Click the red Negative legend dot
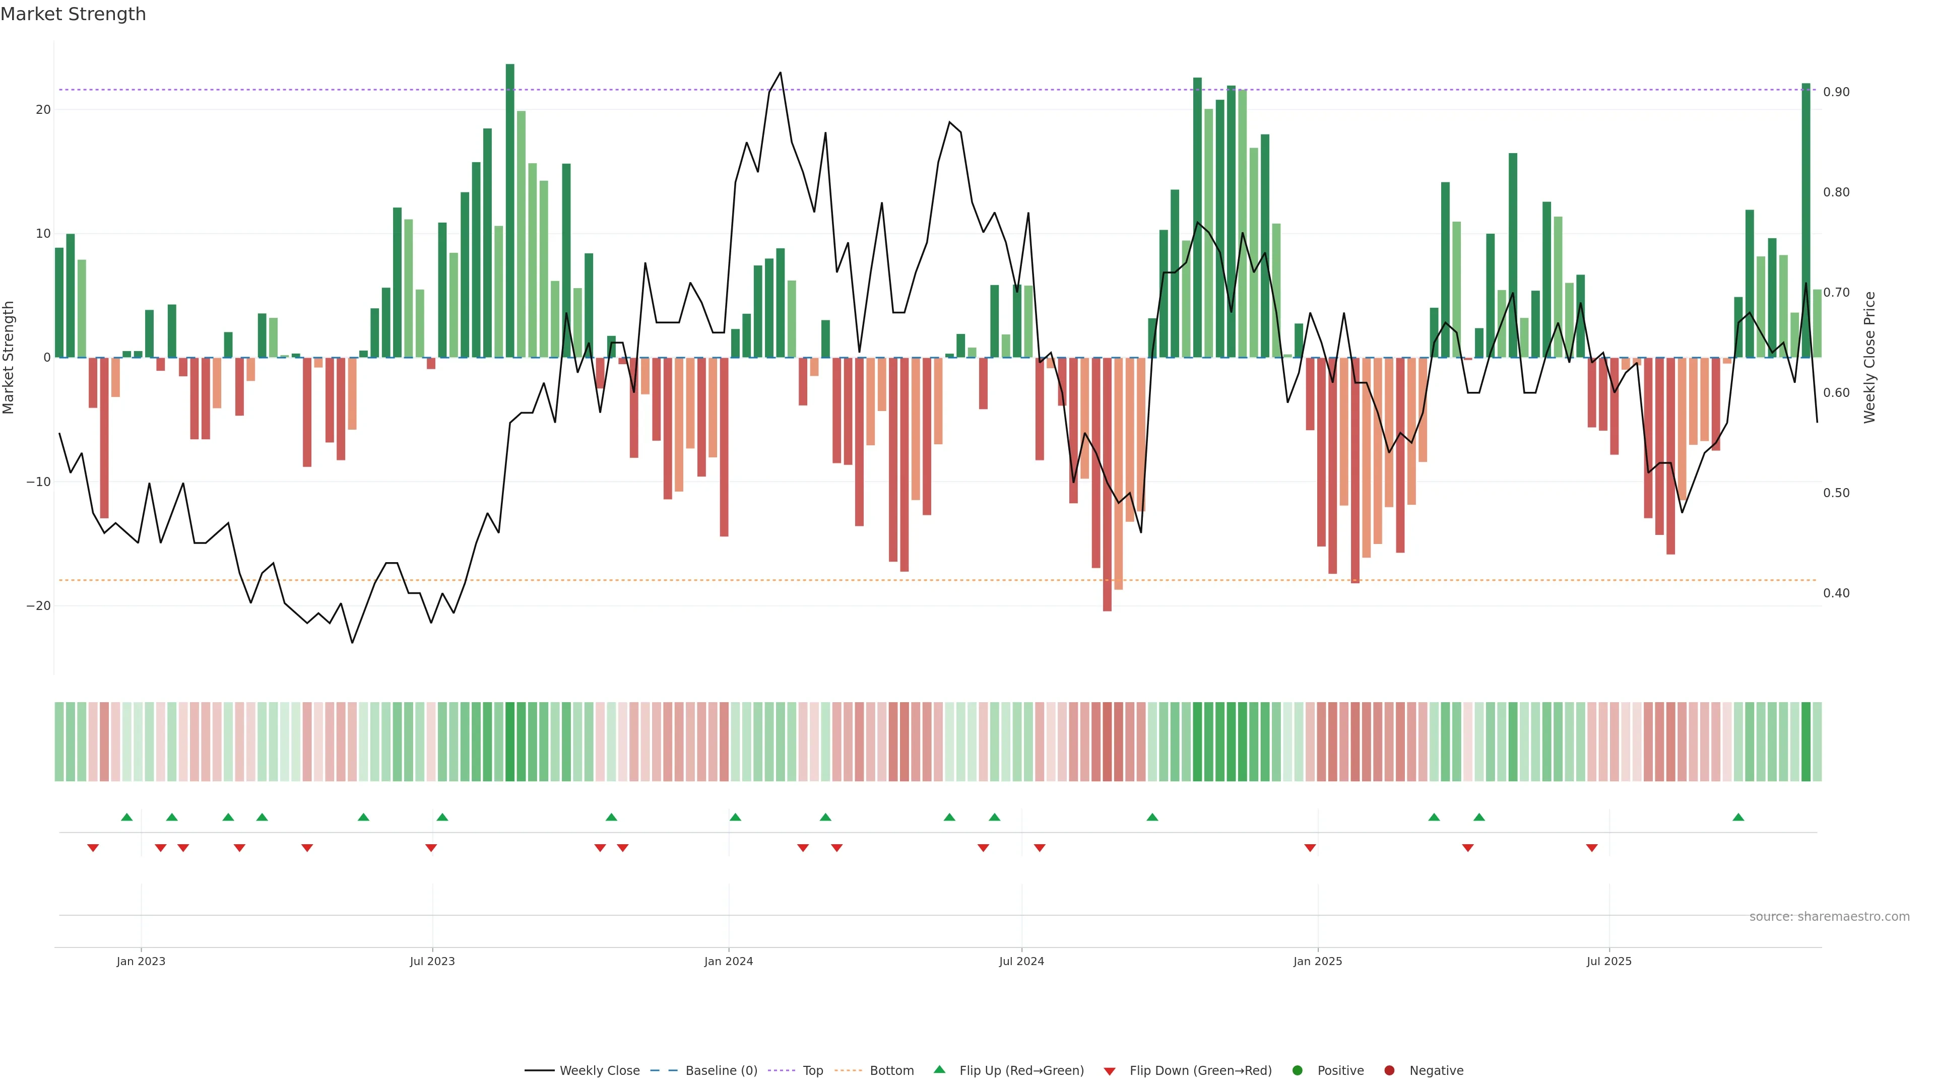Viewport: 1935px width, 1088px height. [1389, 1071]
